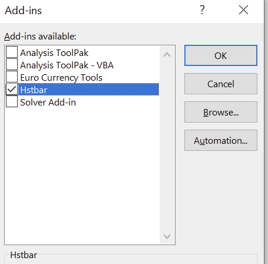
Task: Choose Solver Add-in from the list
Action: tap(48, 103)
